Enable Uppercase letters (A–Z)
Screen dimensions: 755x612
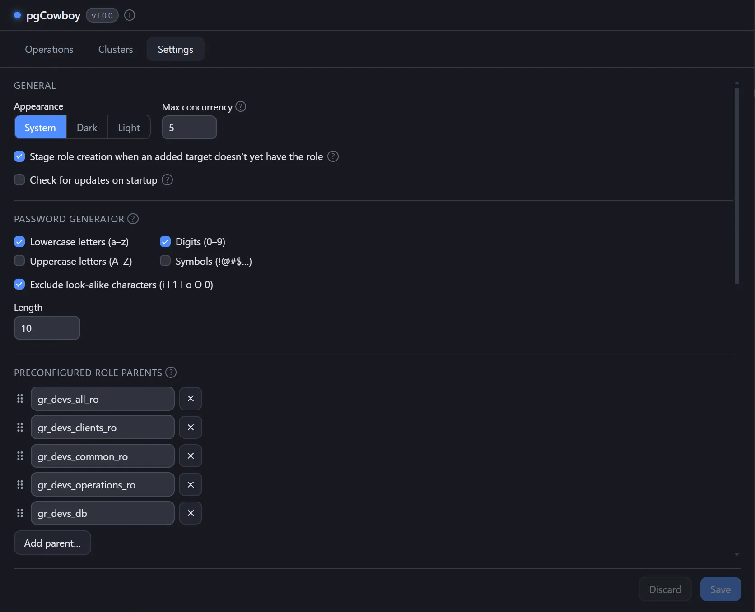(19, 261)
